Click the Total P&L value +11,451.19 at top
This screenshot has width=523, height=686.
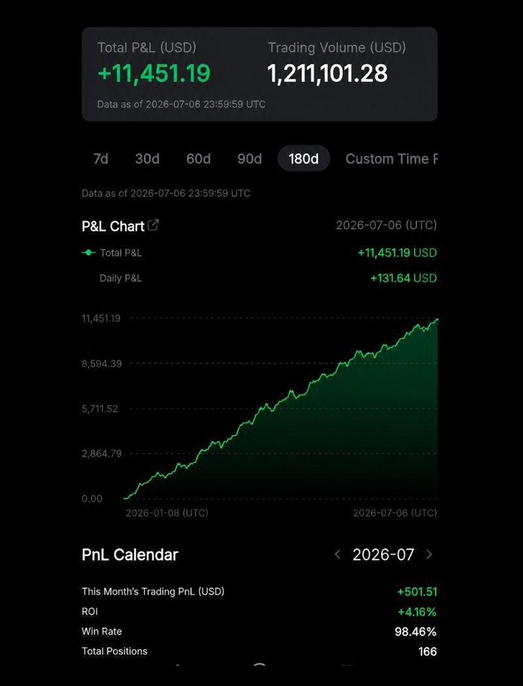click(154, 73)
